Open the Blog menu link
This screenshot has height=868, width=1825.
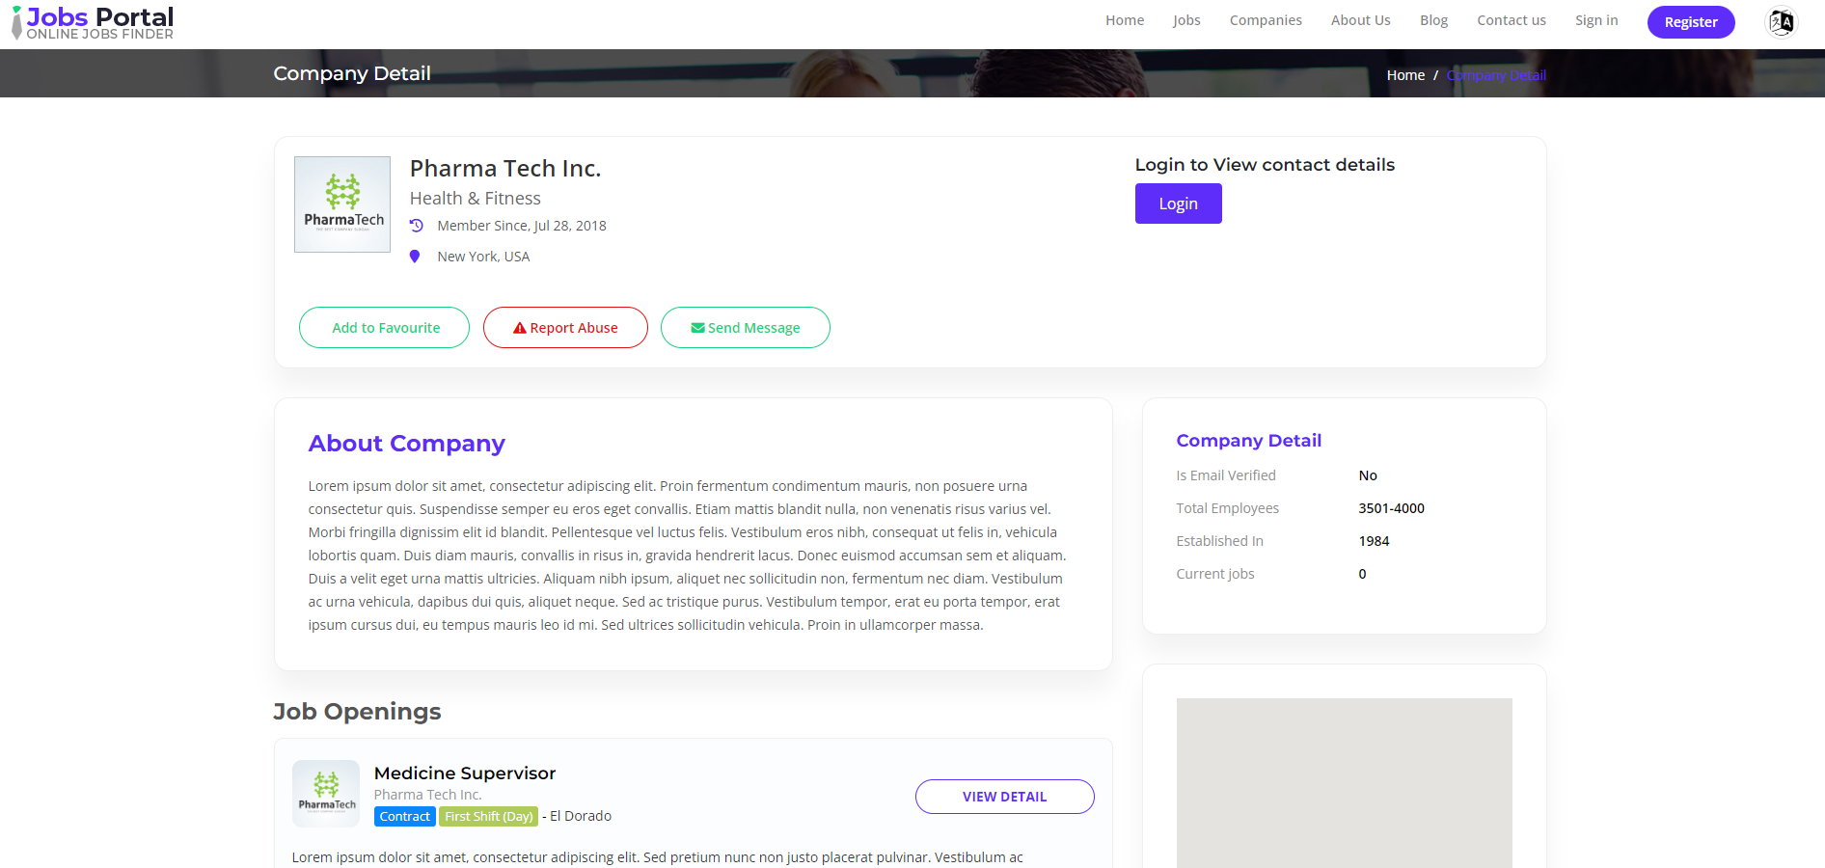point(1433,20)
